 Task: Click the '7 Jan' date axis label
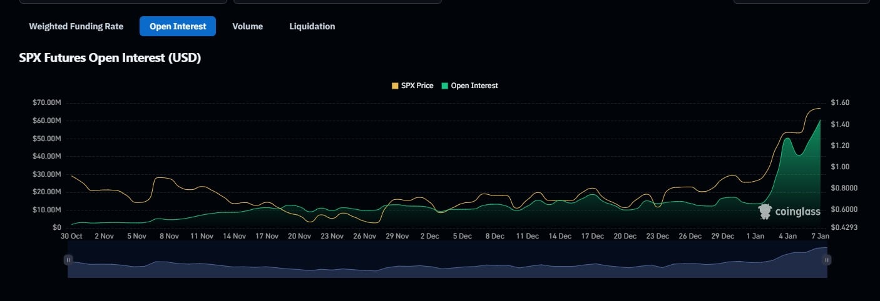click(820, 236)
